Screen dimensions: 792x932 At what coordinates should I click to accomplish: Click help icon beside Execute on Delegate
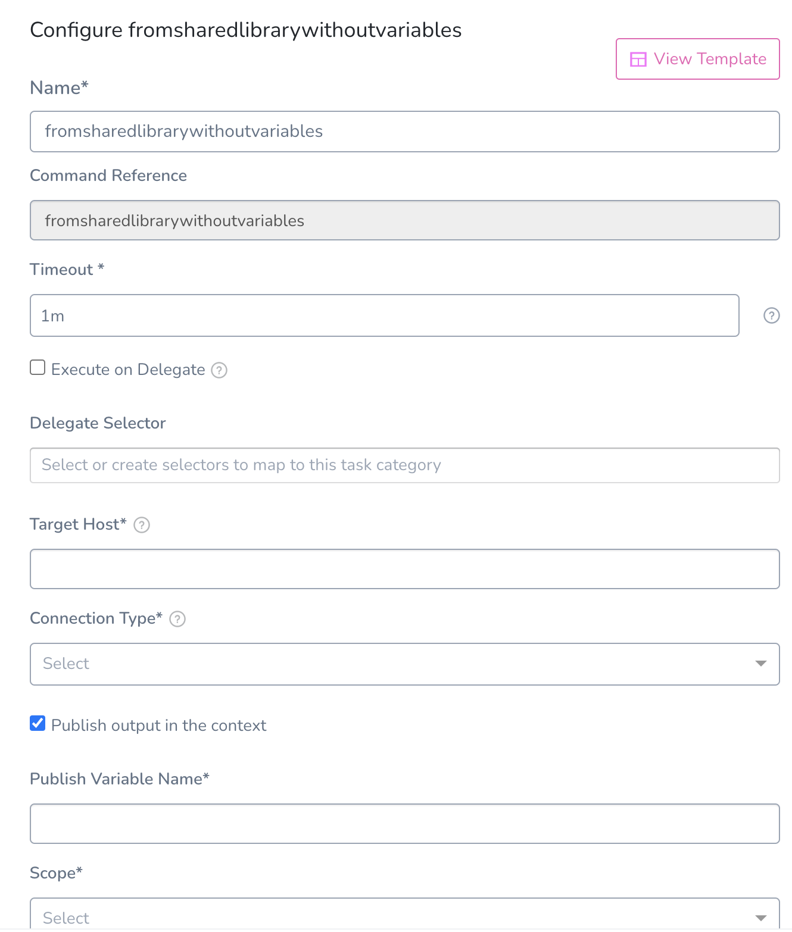pyautogui.click(x=219, y=370)
